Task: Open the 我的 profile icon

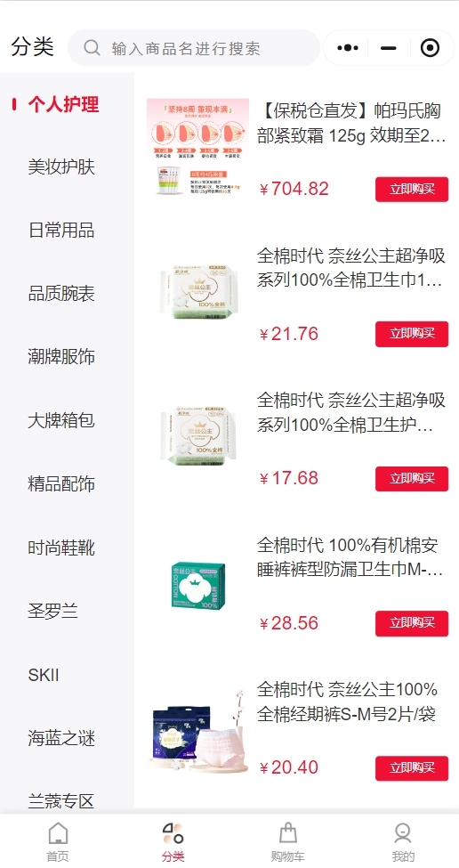Action: 403,833
